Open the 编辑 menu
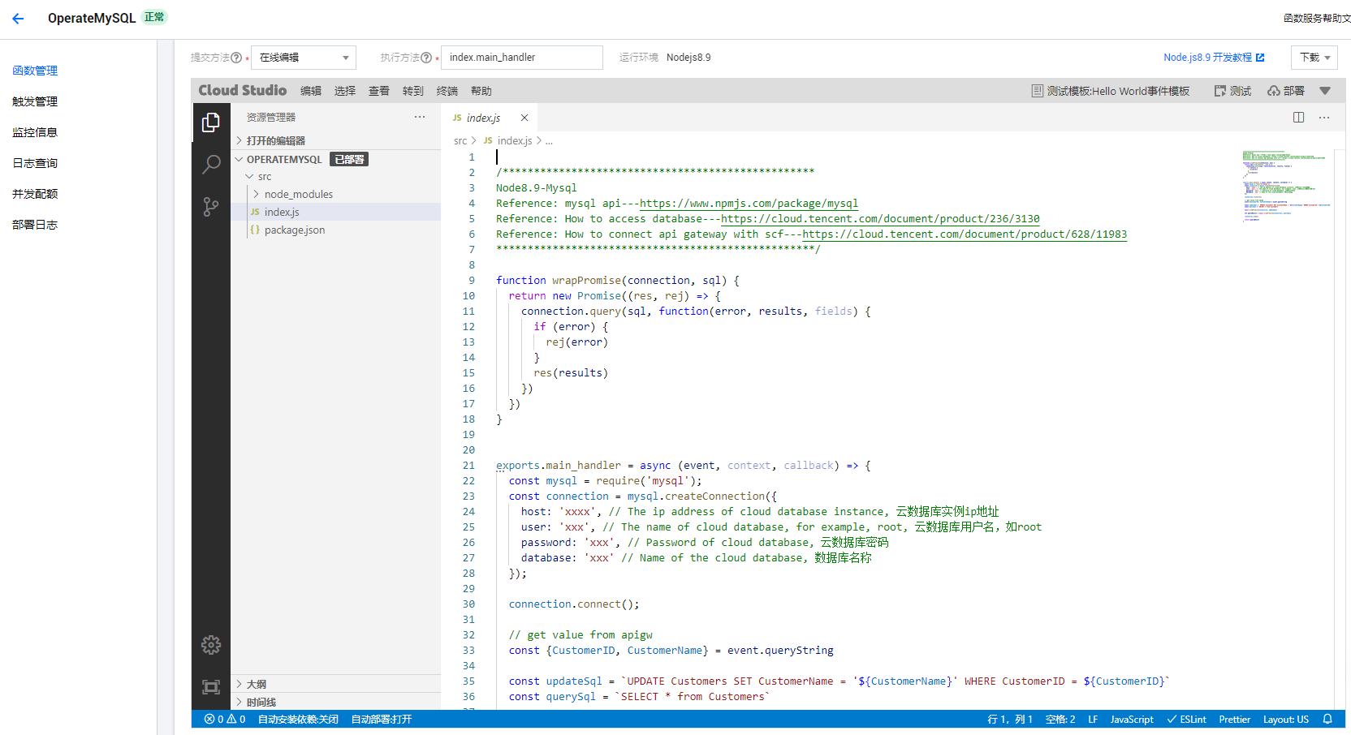 (311, 91)
